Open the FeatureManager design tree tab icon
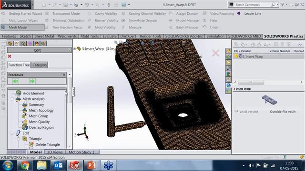Viewport: 305px width, 171px height. click(x=10, y=43)
